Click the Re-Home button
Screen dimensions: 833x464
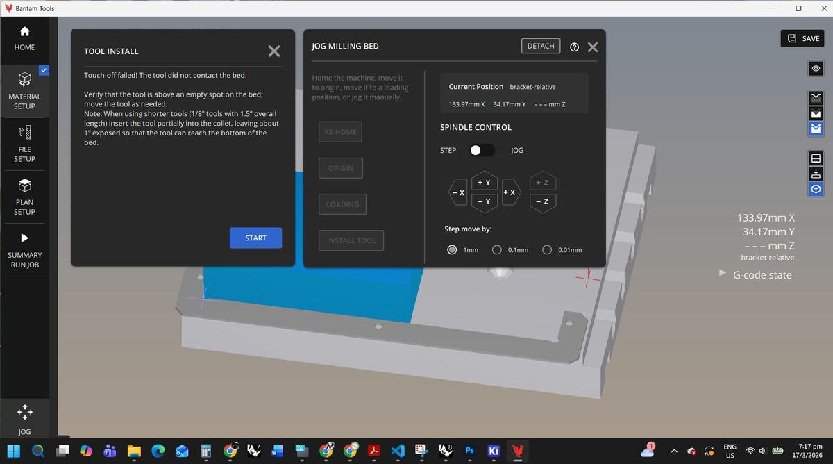tap(340, 132)
